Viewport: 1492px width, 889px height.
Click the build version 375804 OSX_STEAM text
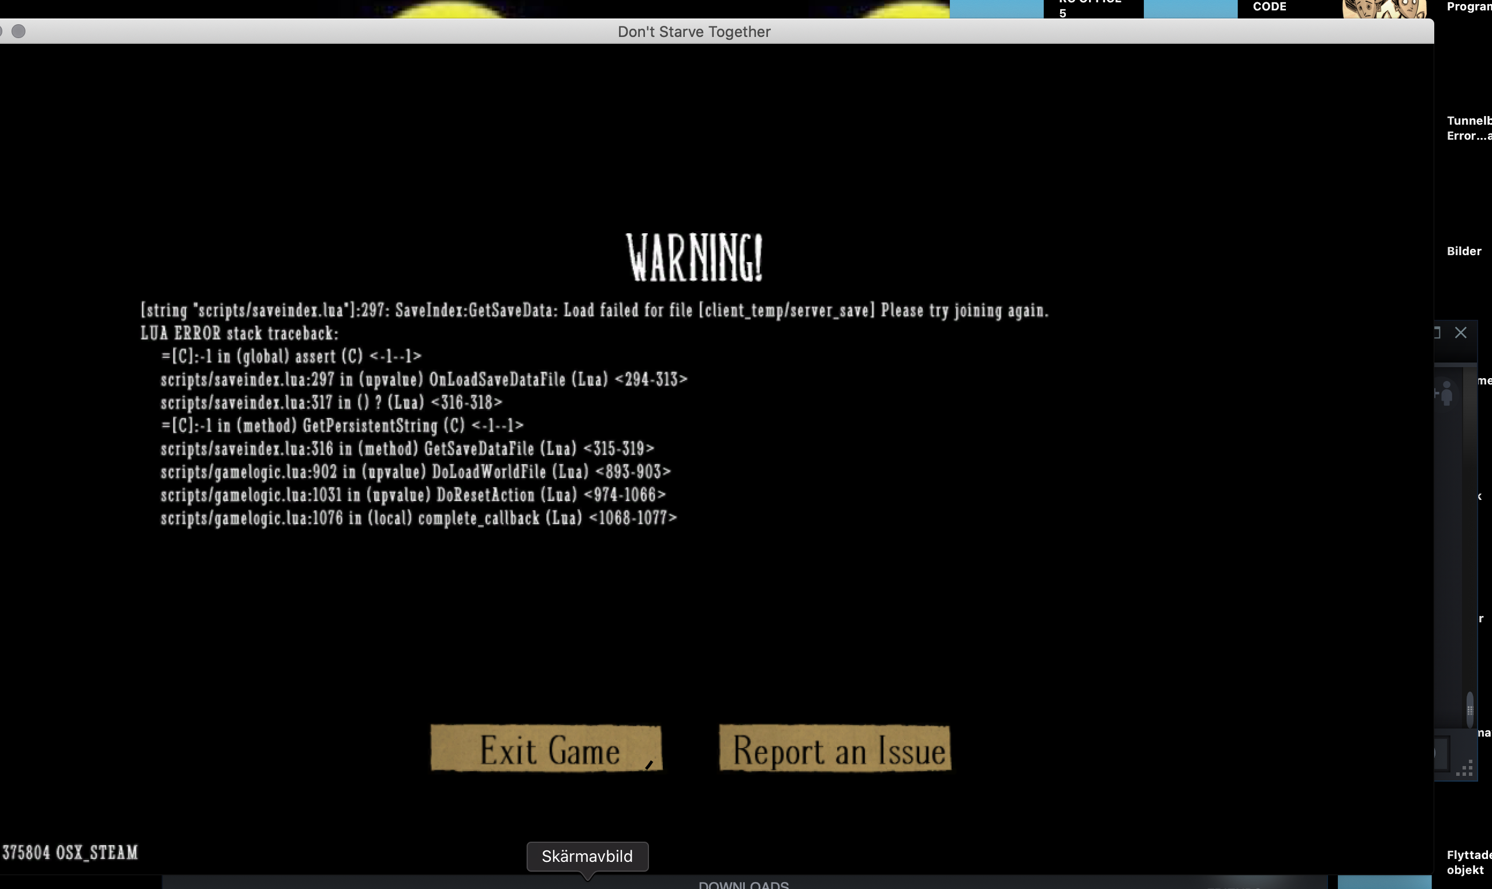coord(70,853)
